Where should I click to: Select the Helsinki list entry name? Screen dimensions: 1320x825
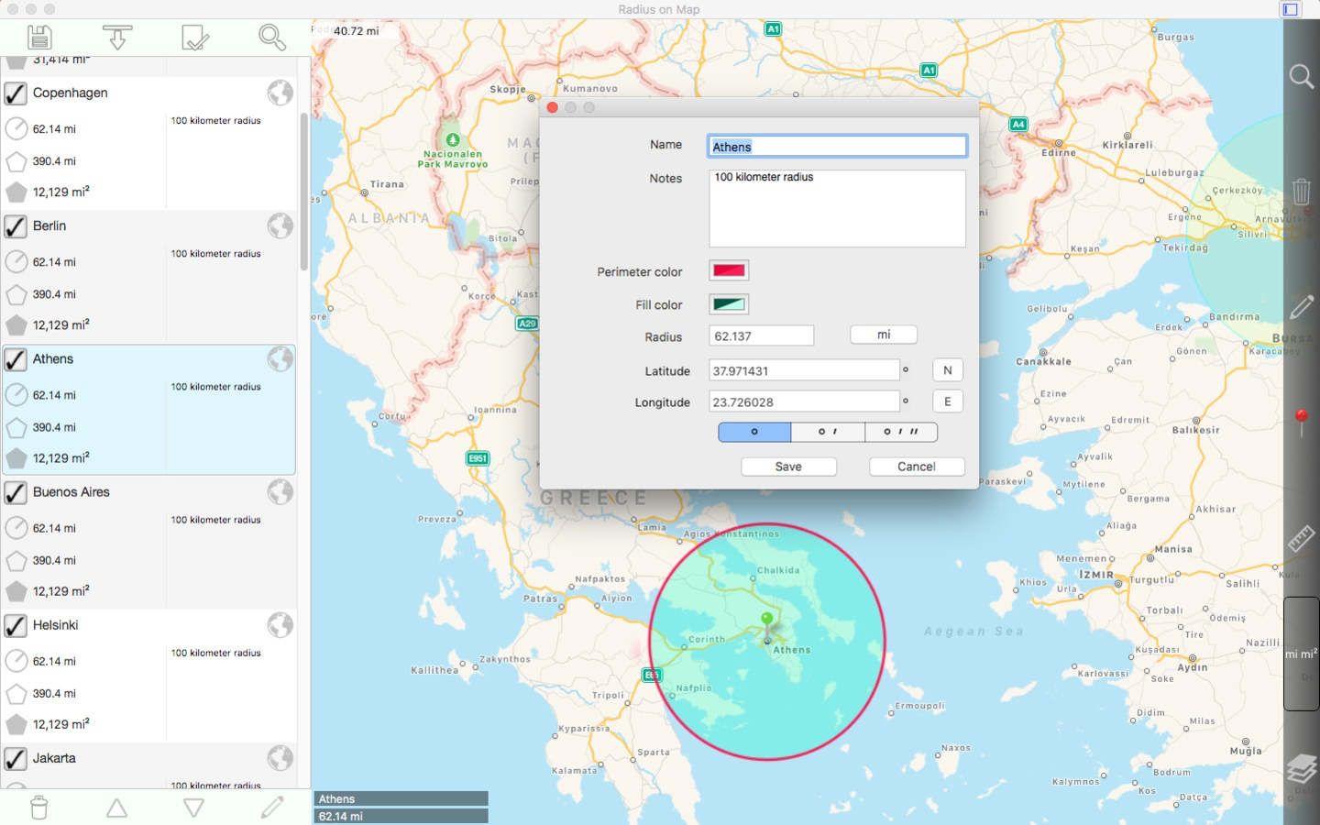55,625
